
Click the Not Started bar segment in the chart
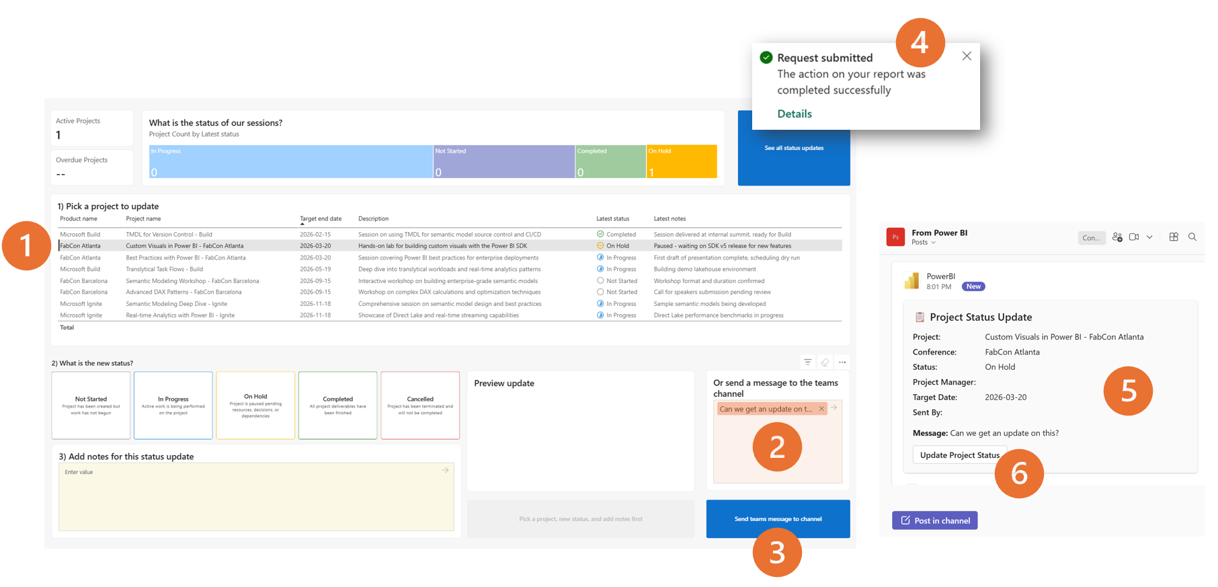tap(504, 161)
